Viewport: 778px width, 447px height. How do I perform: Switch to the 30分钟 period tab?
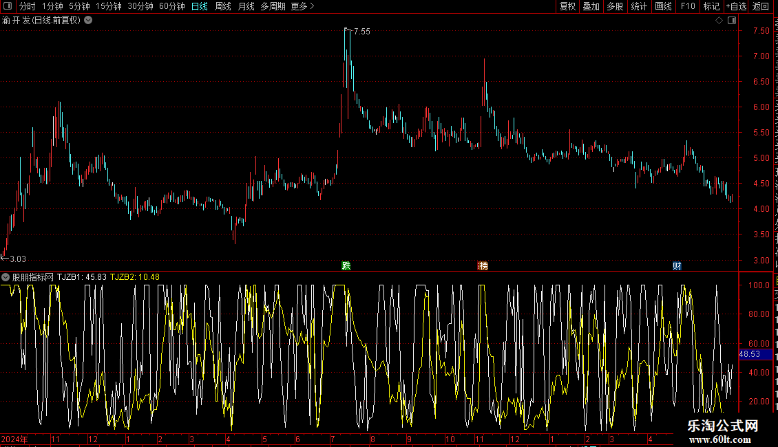(x=140, y=6)
